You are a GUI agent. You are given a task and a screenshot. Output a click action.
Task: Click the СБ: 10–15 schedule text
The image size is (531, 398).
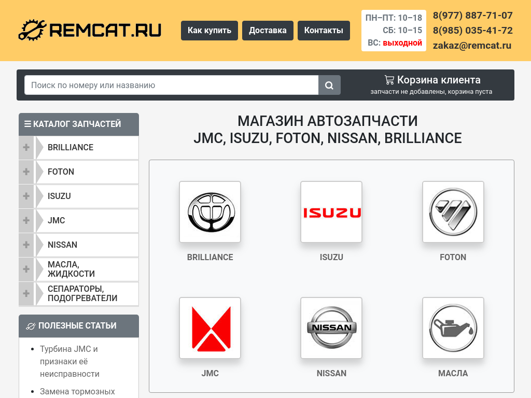pos(402,30)
